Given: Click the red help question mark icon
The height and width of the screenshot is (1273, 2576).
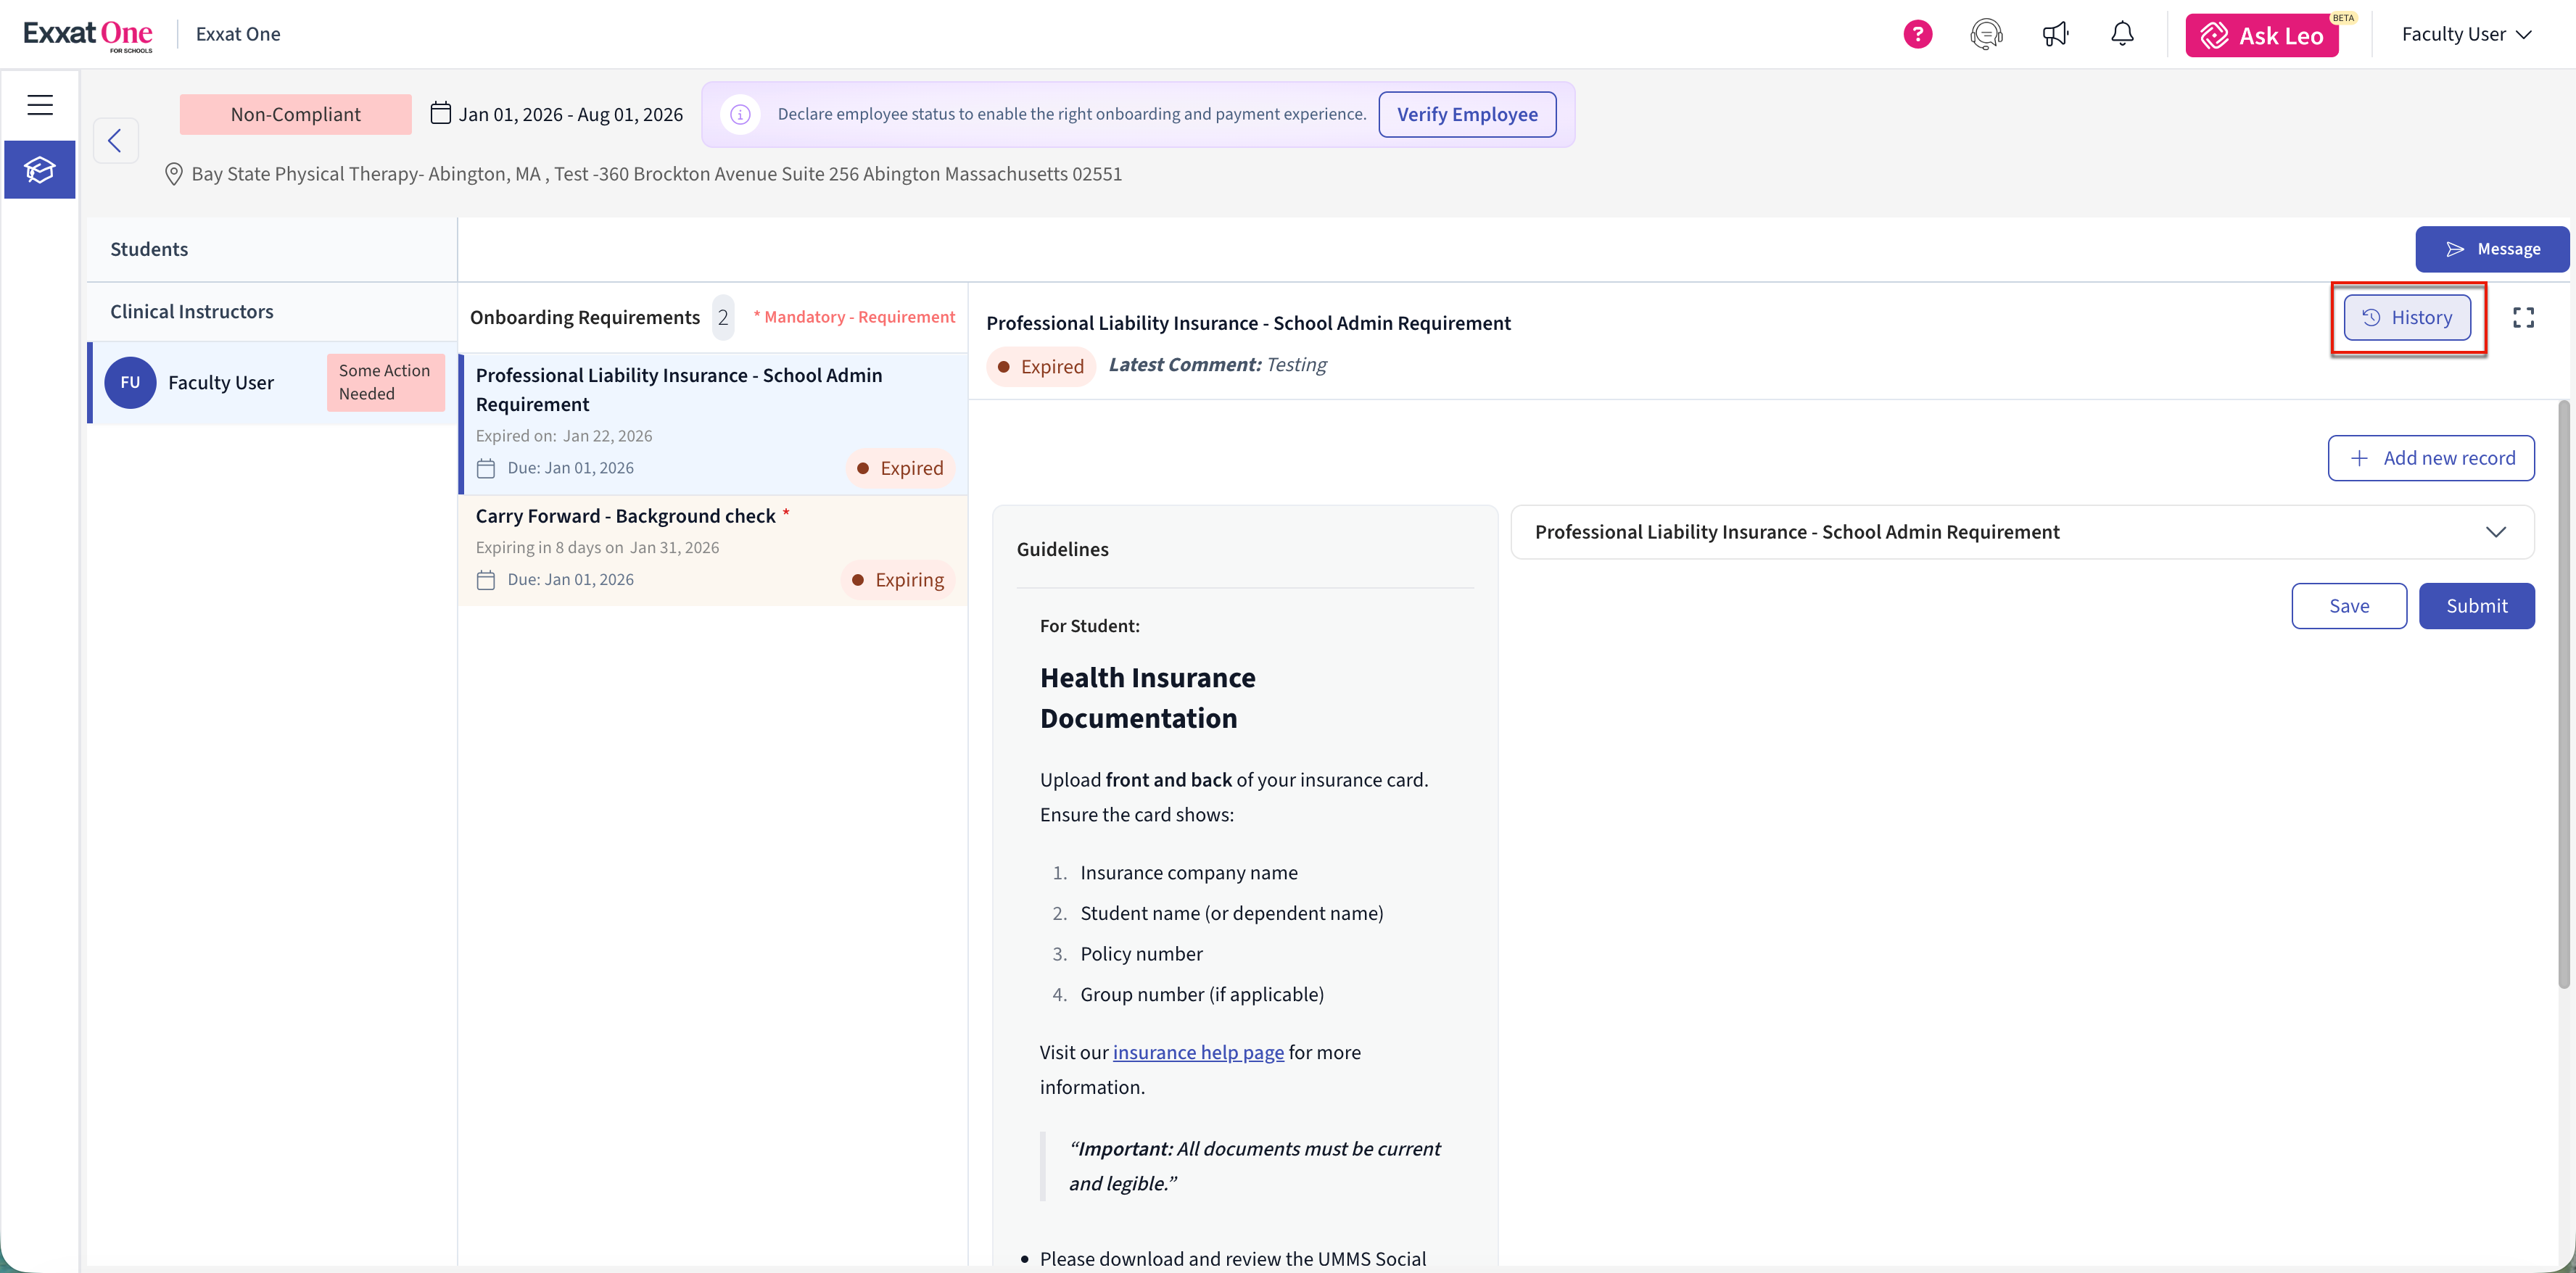Looking at the screenshot, I should [1917, 35].
